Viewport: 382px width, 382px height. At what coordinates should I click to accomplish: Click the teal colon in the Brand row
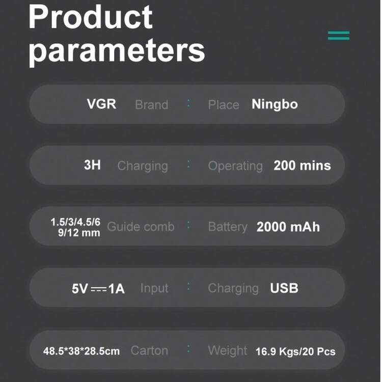(188, 104)
